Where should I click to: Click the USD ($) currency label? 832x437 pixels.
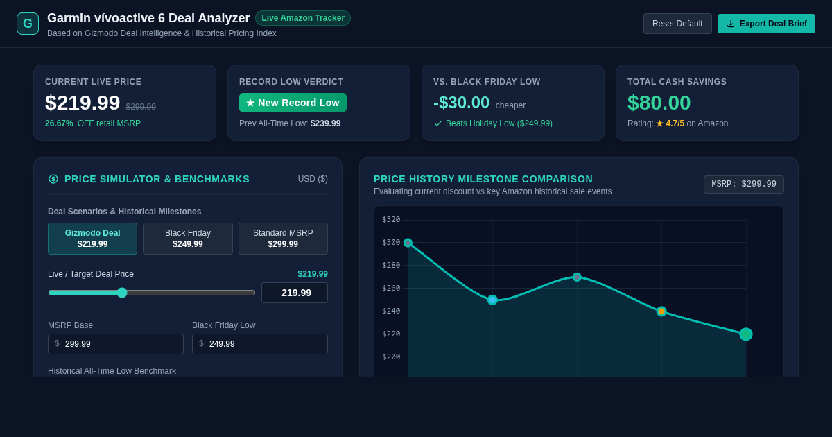pos(313,179)
